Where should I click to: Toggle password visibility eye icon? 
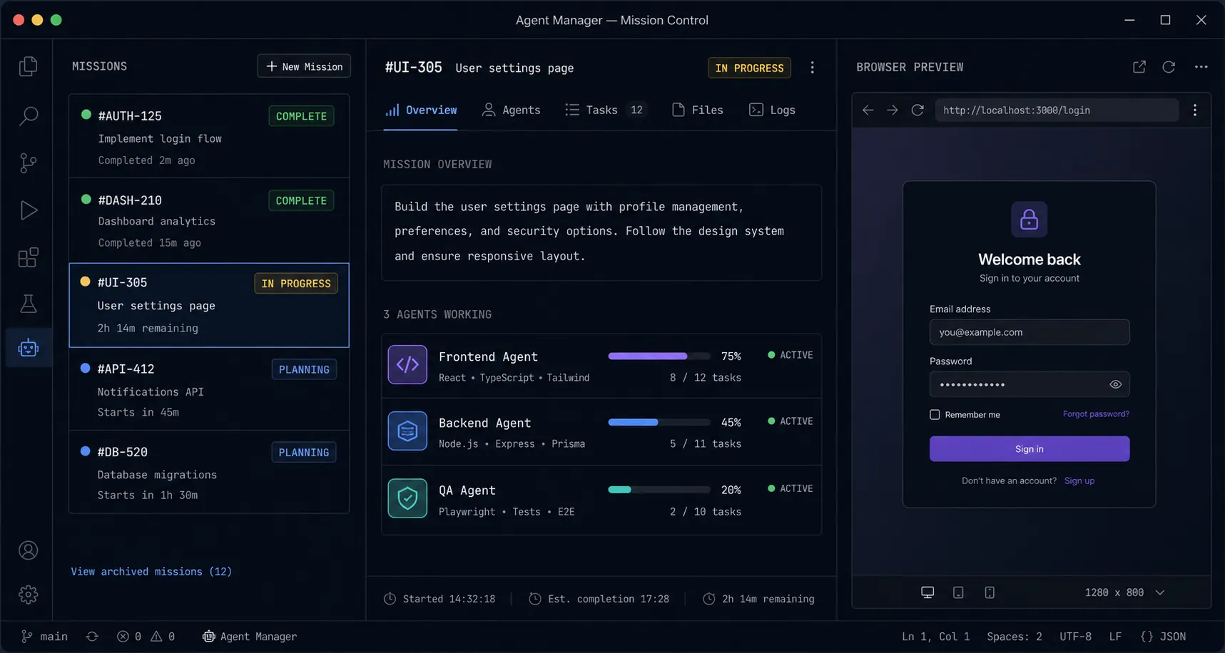tap(1115, 384)
